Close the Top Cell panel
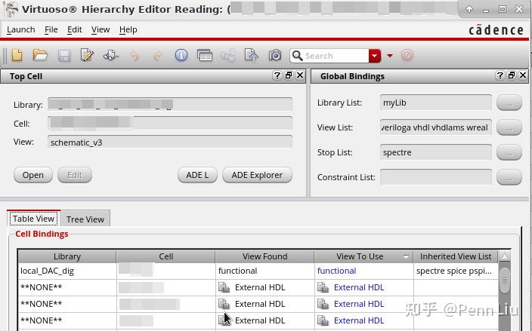The width and height of the screenshot is (532, 331). point(300,75)
